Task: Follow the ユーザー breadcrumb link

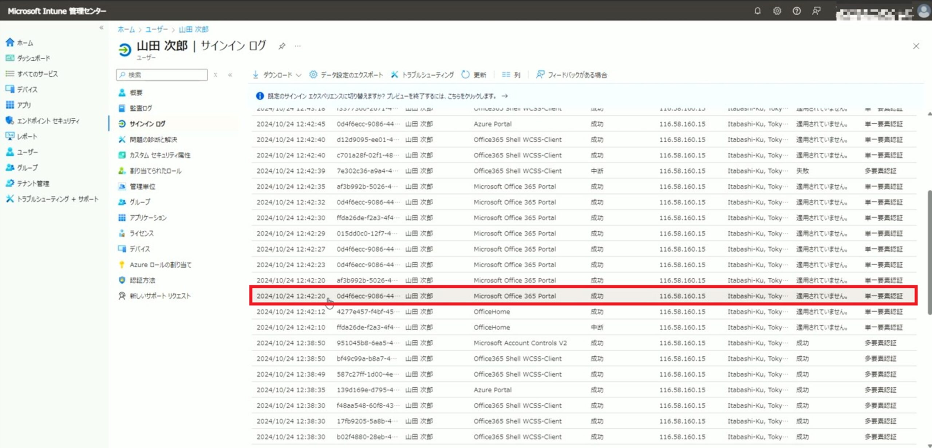Action: pyautogui.click(x=157, y=29)
